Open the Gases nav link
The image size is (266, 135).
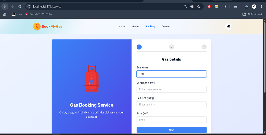point(136,27)
